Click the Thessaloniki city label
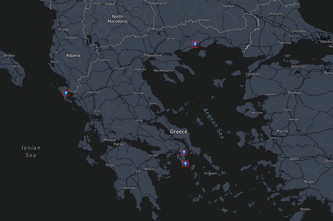Screen dimensions: 333x221 [153, 55]
